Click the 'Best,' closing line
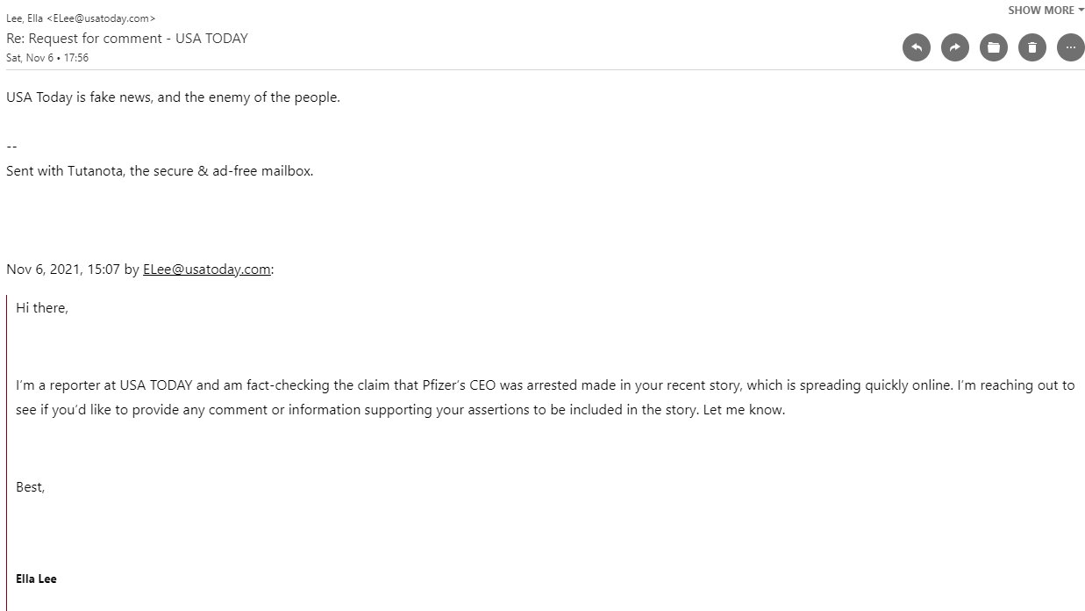Viewport: 1085px width, 611px height. (30, 486)
